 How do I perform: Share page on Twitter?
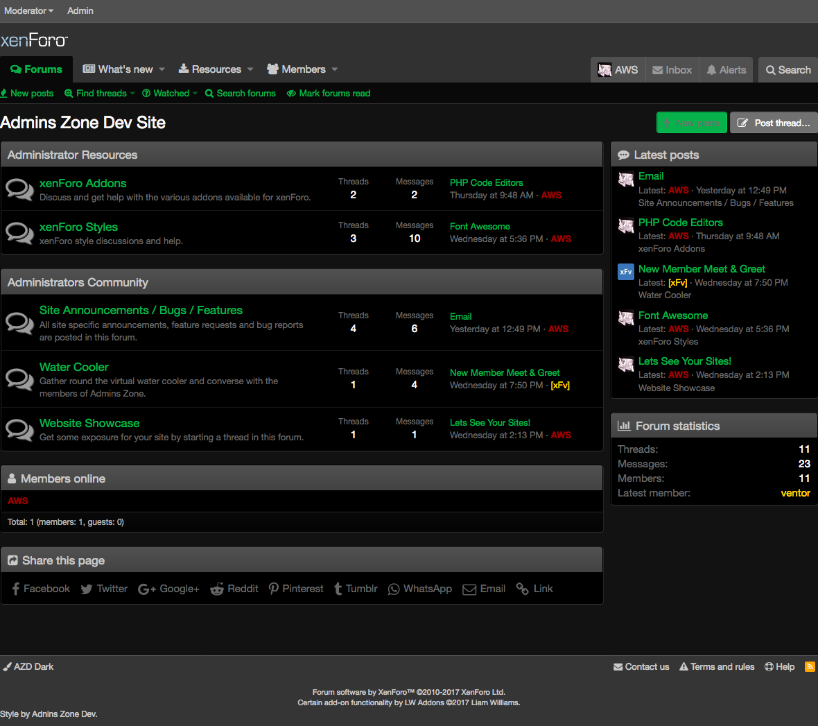click(x=104, y=589)
